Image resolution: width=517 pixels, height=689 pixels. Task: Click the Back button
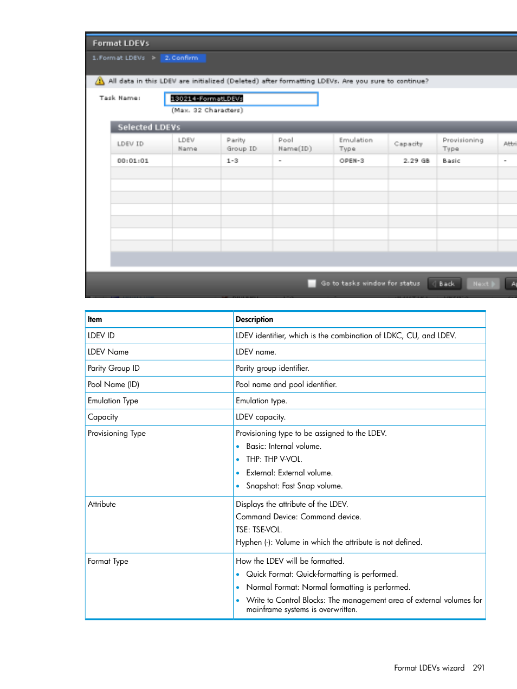point(444,284)
